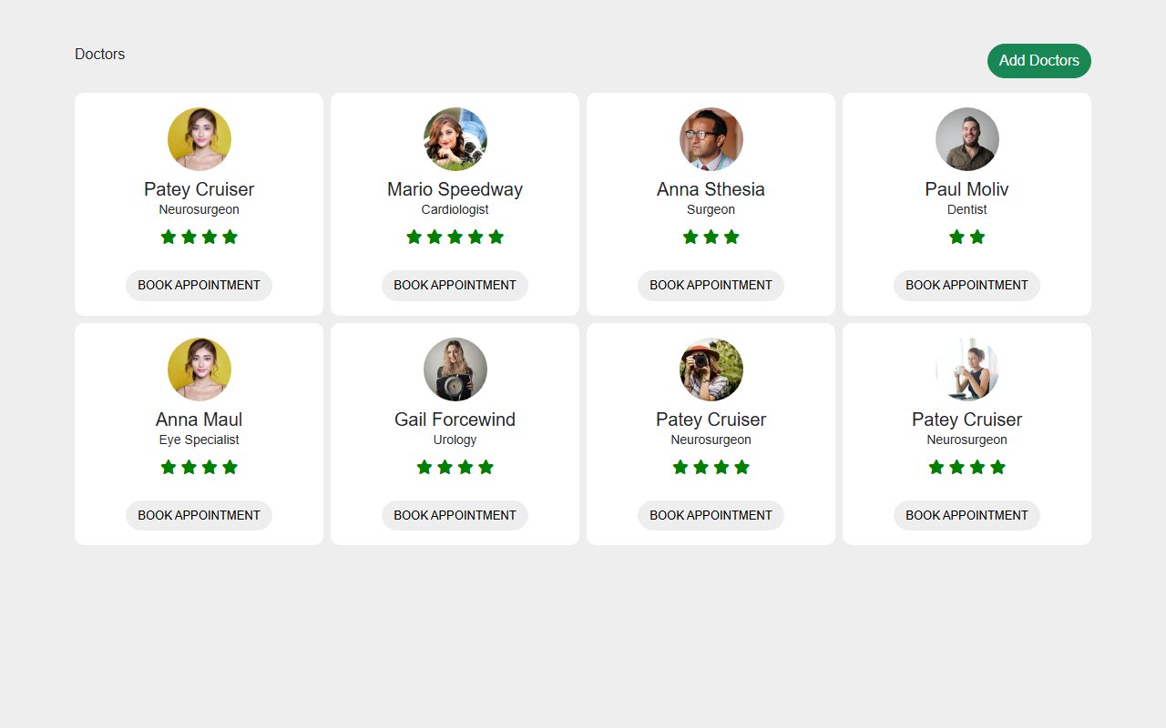The height and width of the screenshot is (728, 1166).
Task: Book an appointment with Anna Sthesia
Action: (711, 285)
